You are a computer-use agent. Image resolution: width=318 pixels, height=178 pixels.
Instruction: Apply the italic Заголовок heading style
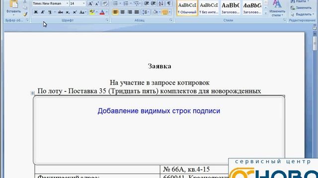(x=252, y=8)
